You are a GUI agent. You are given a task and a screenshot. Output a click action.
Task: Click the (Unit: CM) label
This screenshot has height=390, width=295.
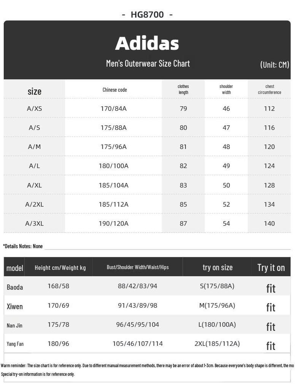274,65
